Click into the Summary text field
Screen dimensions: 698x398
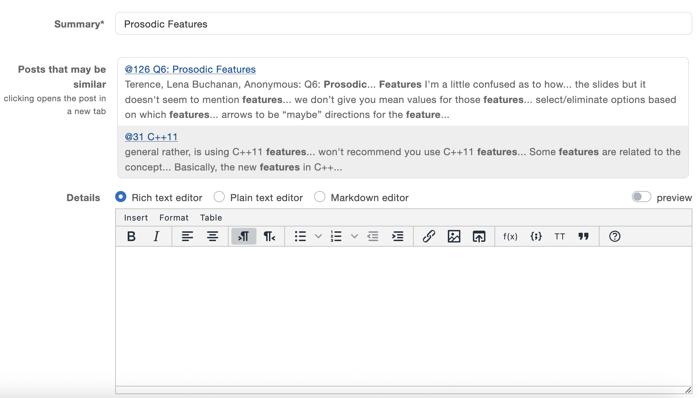(404, 24)
